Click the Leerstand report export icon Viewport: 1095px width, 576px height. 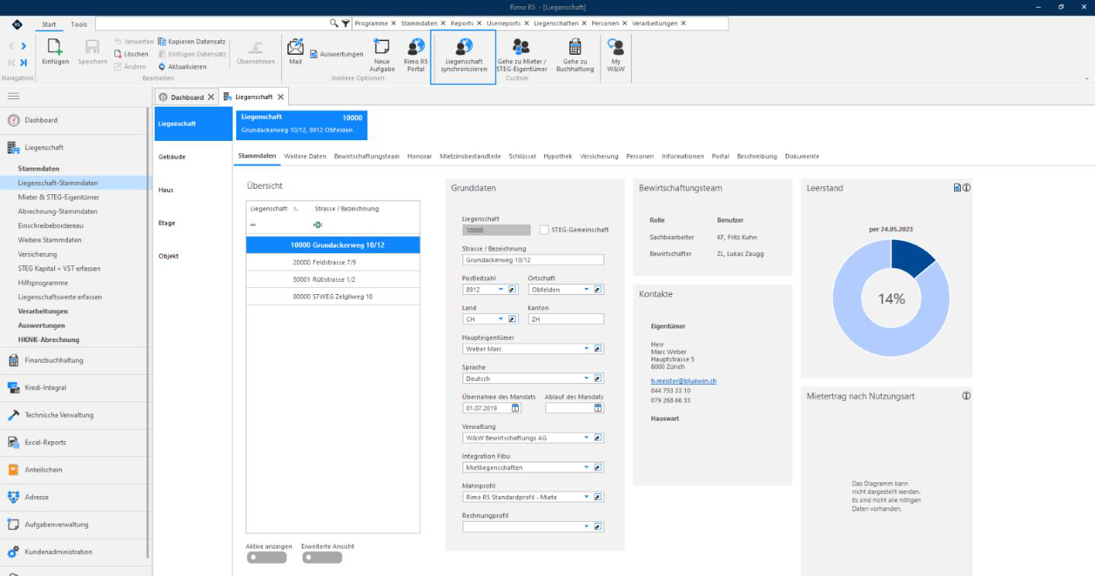(957, 187)
